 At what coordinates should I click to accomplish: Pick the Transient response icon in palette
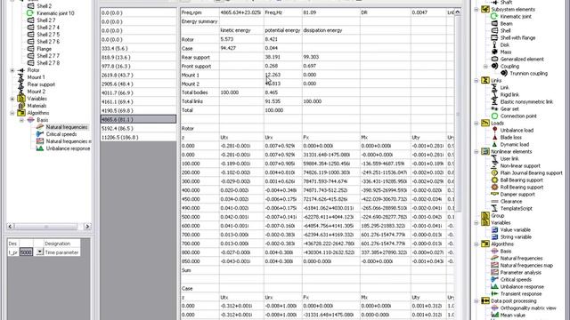click(x=494, y=294)
